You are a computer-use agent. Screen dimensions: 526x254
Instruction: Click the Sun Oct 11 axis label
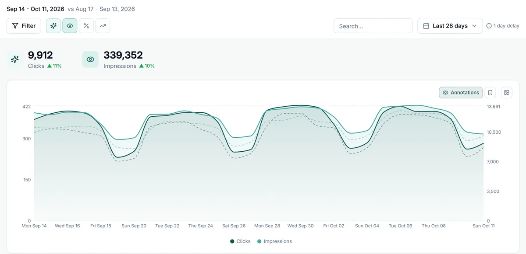tap(483, 226)
